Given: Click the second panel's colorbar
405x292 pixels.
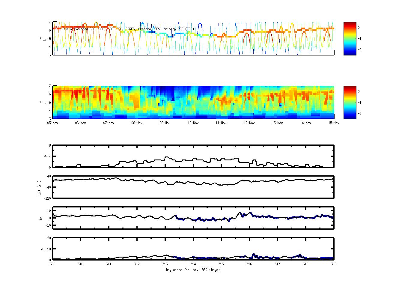Looking at the screenshot, I should pos(350,102).
